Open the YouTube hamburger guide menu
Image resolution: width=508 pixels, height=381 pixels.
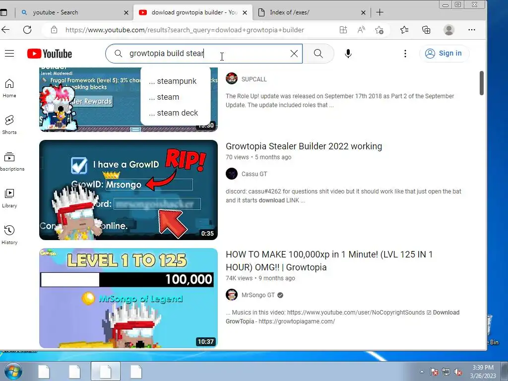[x=9, y=54]
